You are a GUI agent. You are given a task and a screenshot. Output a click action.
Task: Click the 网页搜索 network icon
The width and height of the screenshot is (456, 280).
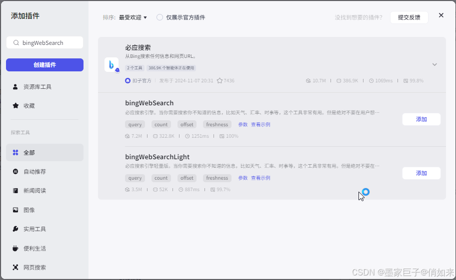coord(15,267)
